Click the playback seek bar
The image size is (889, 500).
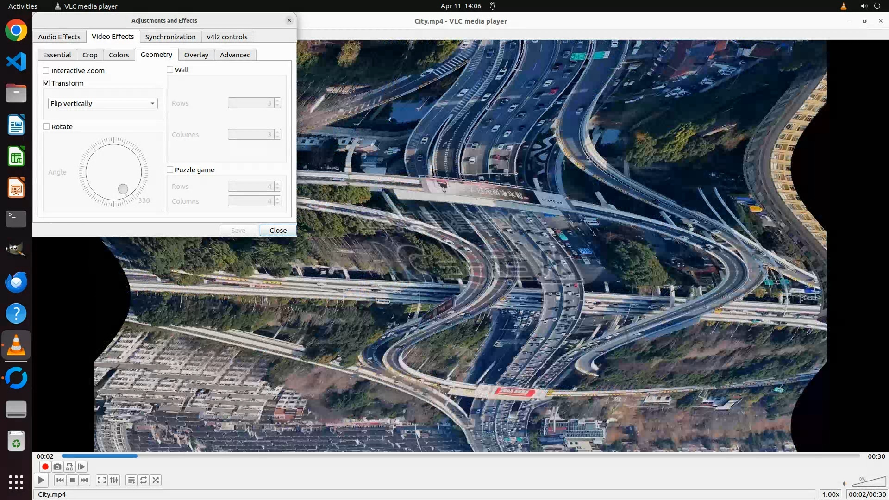point(461,456)
